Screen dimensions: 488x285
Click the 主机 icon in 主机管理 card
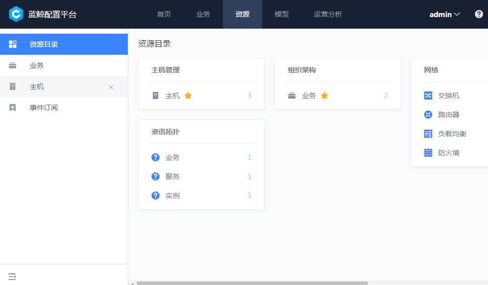(x=155, y=96)
